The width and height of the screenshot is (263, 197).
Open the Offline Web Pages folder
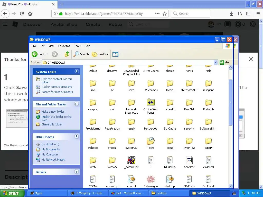coord(151,102)
